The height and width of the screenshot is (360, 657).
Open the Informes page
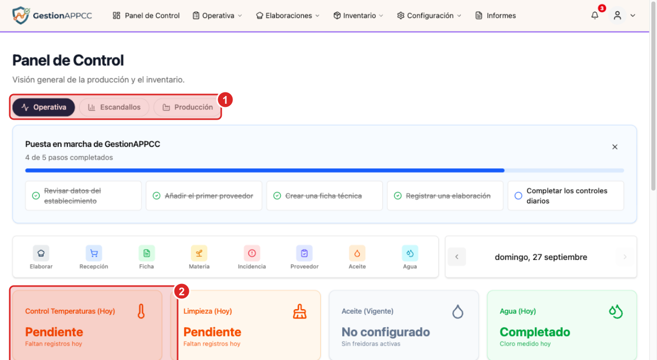coord(496,15)
